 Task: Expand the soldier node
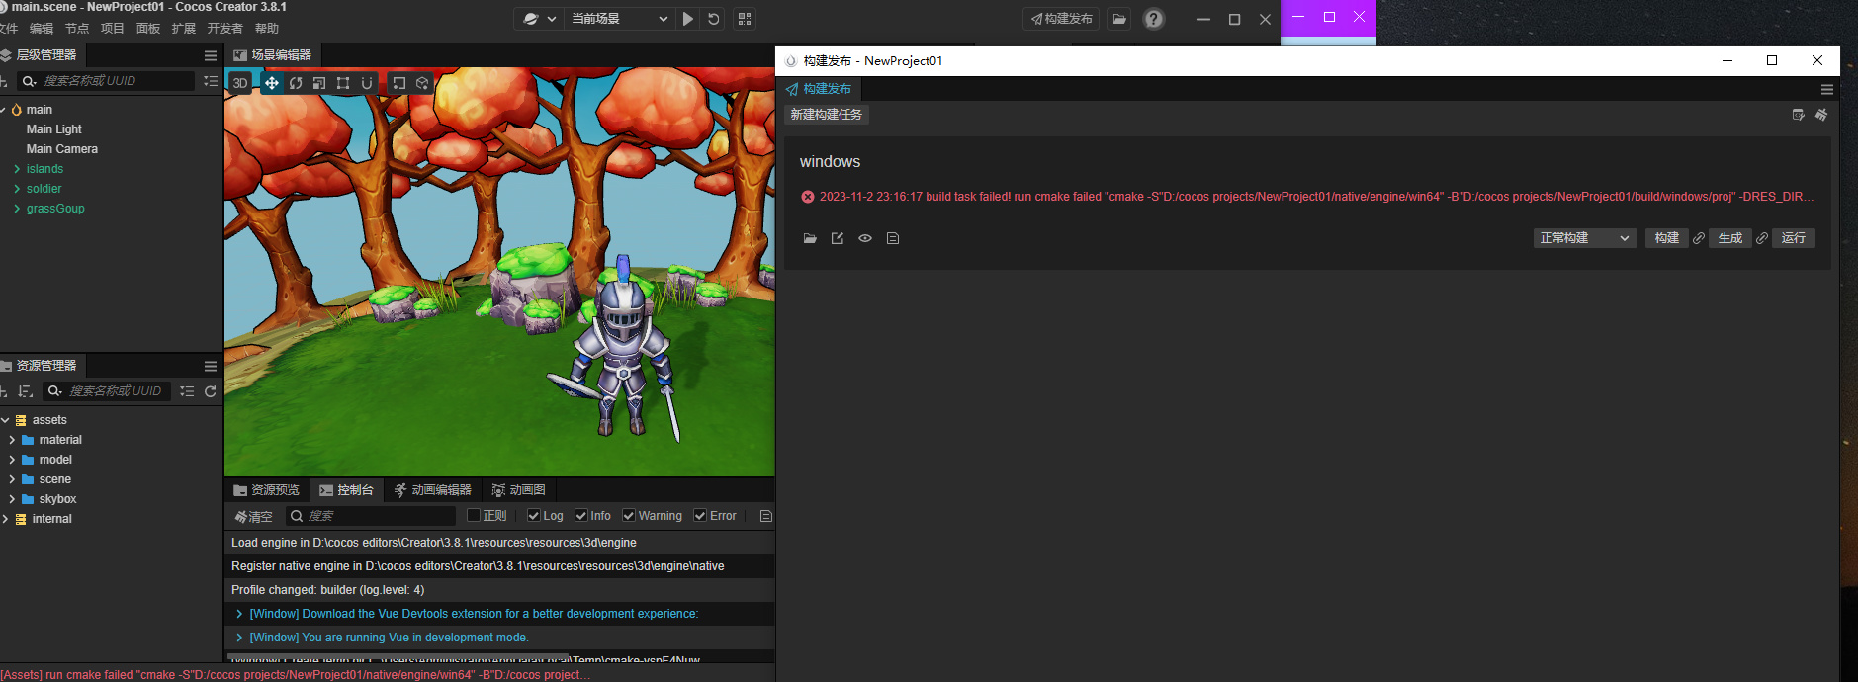point(17,189)
